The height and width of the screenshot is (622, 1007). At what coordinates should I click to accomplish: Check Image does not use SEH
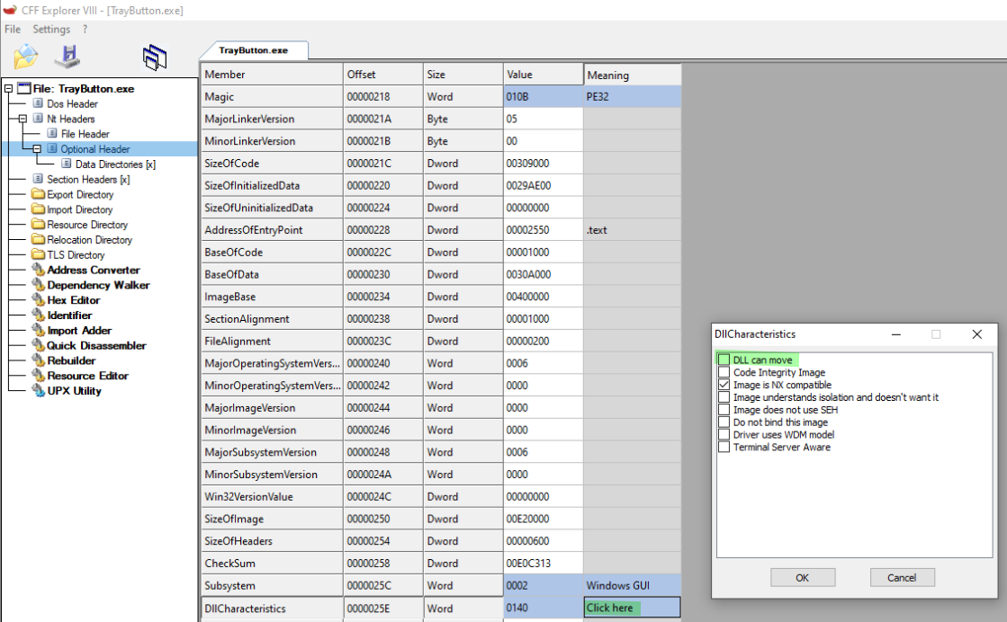tap(724, 410)
